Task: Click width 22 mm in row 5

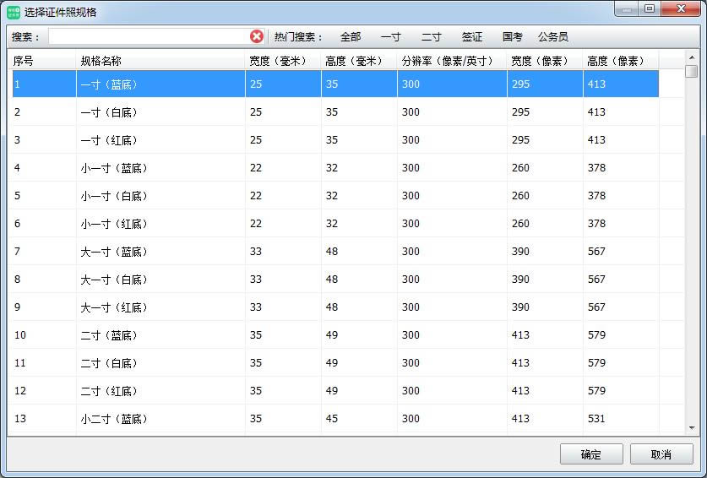Action: click(283, 196)
